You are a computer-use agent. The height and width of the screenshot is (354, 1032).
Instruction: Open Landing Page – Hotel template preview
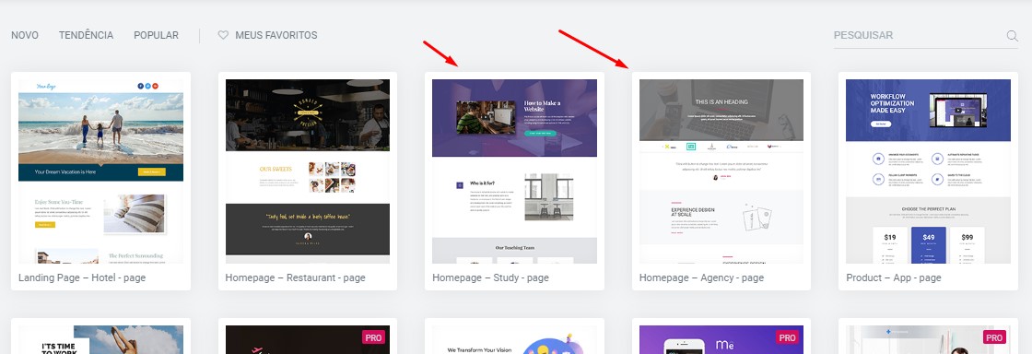coord(100,171)
